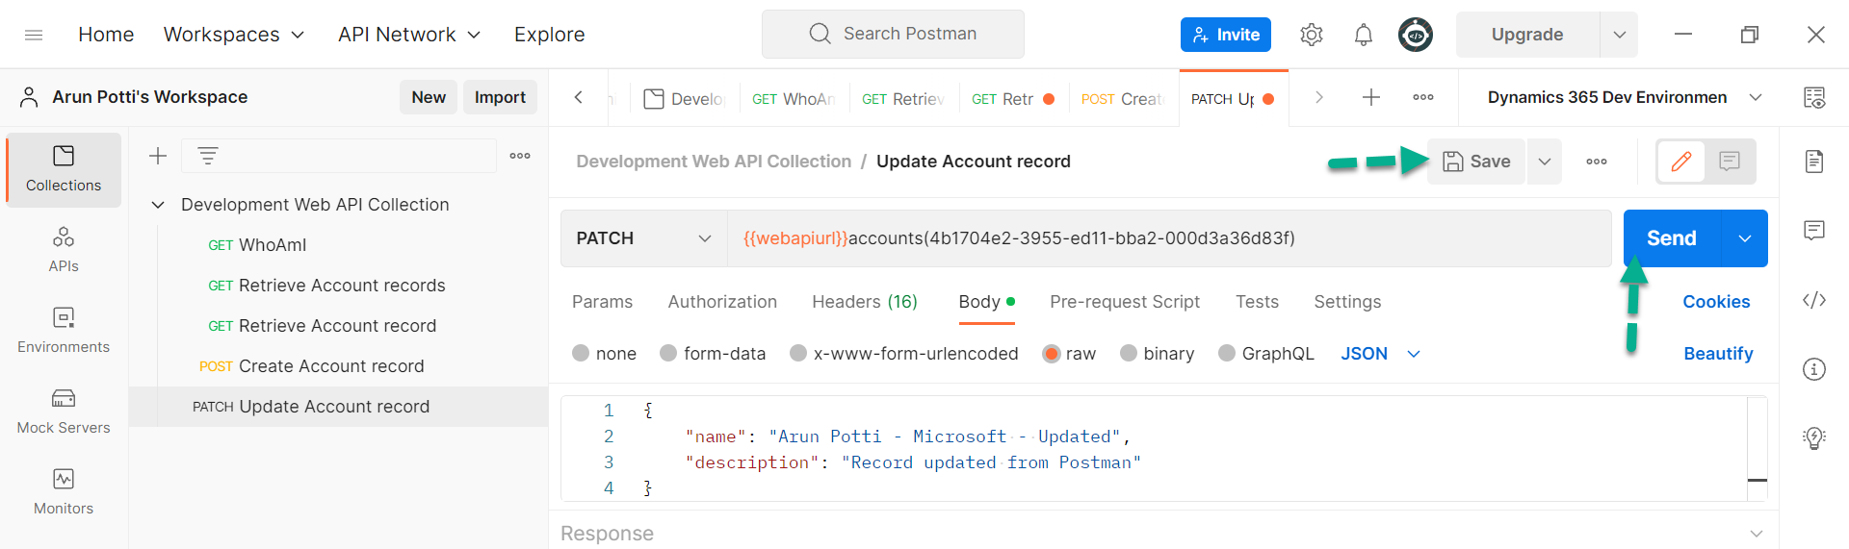Open the notifications bell
The image size is (1849, 549).
click(1363, 35)
